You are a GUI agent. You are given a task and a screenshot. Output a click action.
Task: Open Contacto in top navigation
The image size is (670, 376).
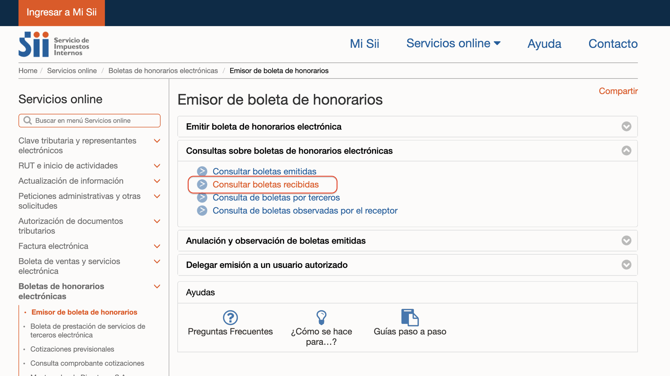point(613,44)
